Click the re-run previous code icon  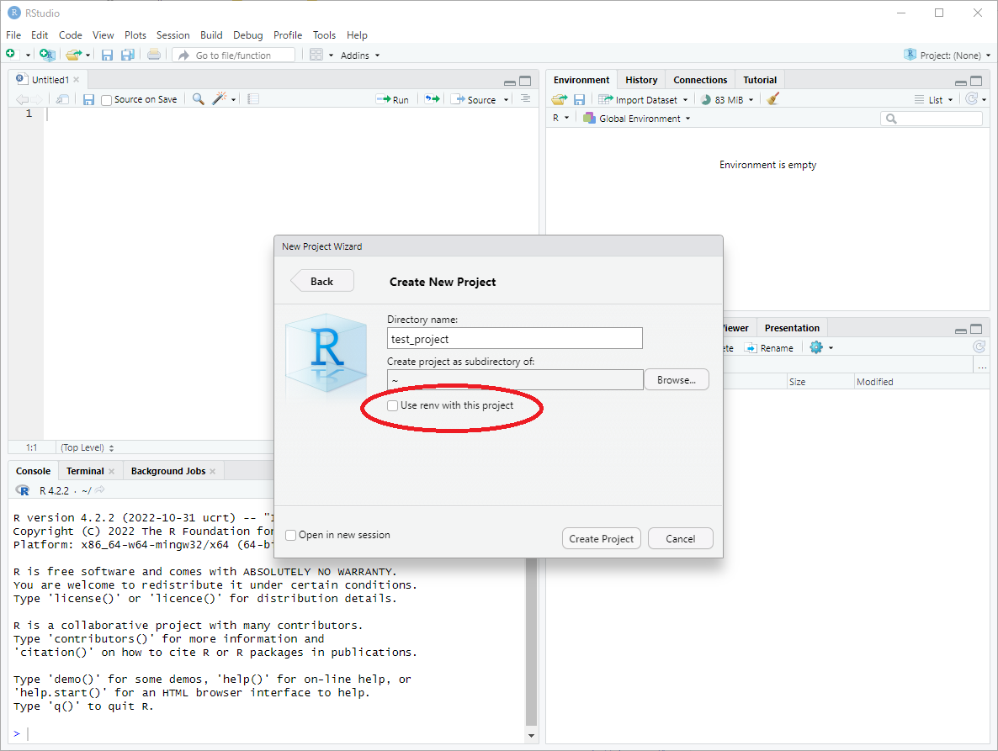[432, 99]
